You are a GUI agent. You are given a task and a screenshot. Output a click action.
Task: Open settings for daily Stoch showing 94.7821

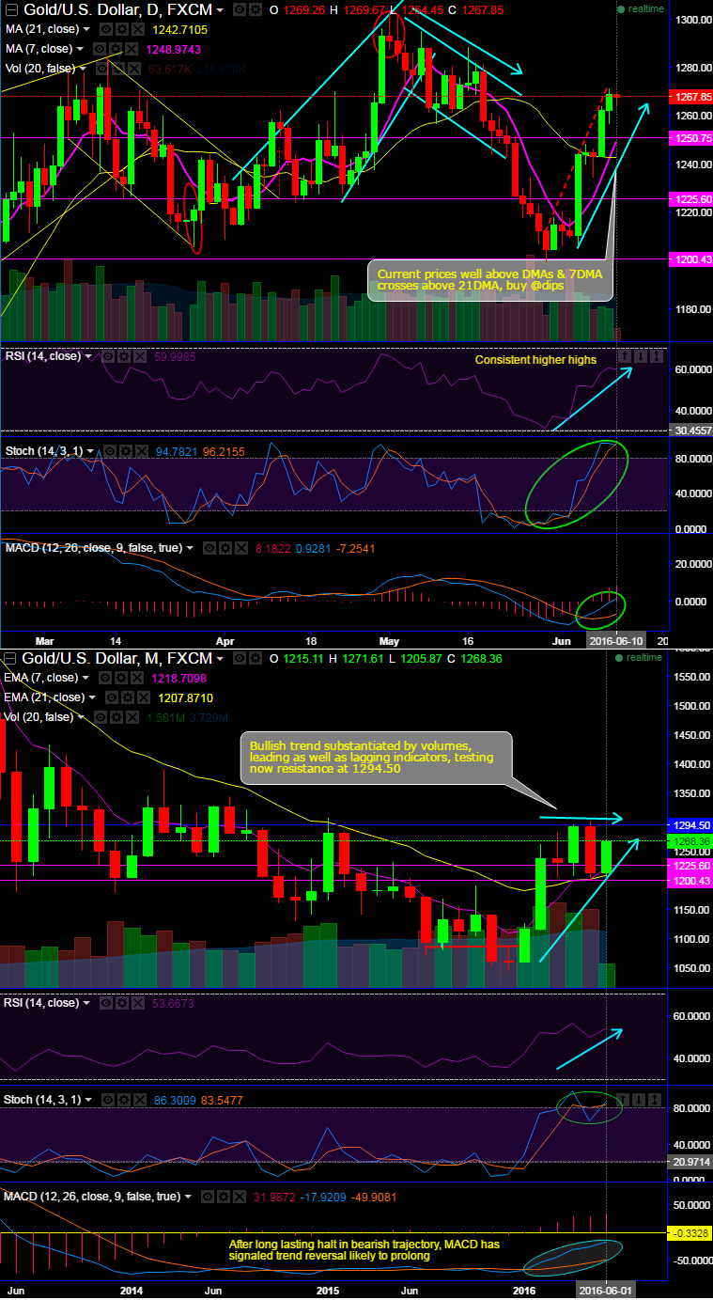125,451
